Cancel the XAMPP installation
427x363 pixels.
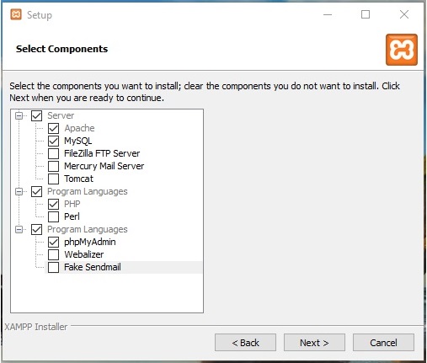click(383, 343)
